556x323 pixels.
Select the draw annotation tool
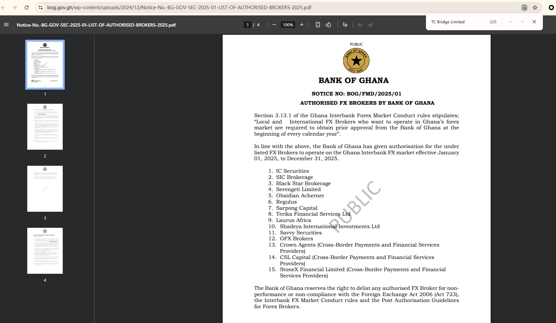[345, 25]
